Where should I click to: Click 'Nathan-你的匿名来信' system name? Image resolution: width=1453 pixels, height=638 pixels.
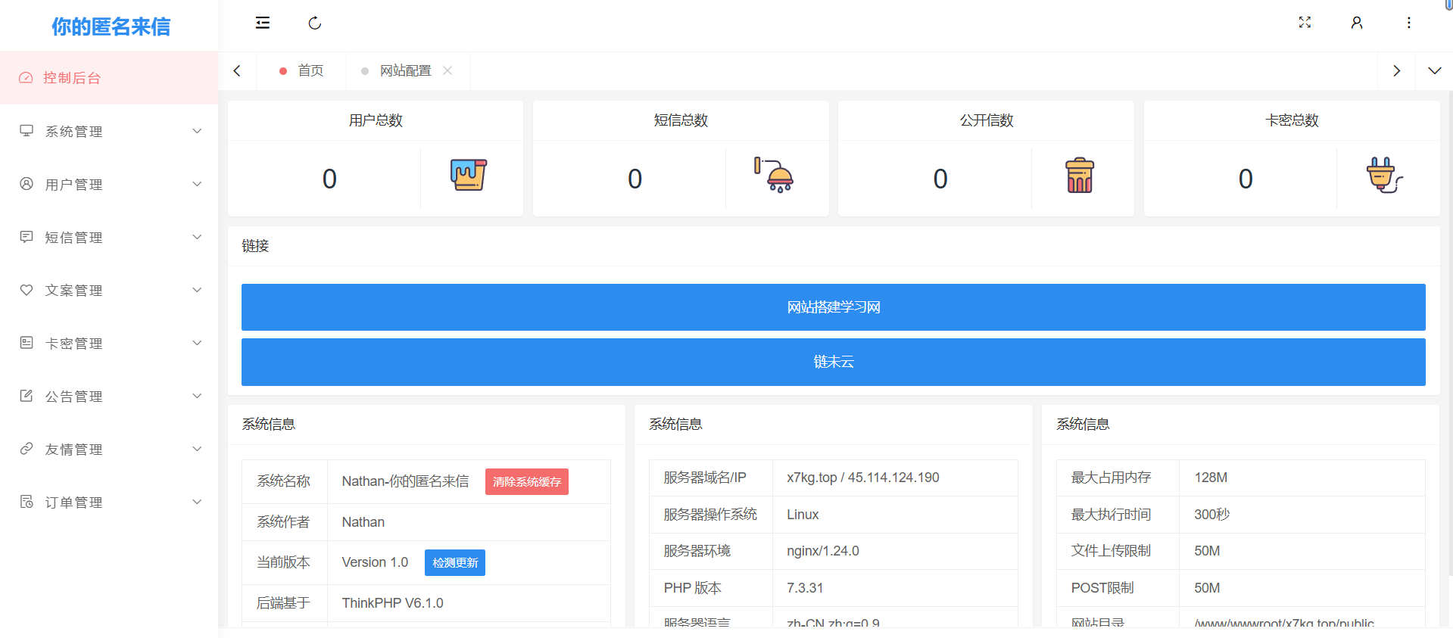coord(405,481)
